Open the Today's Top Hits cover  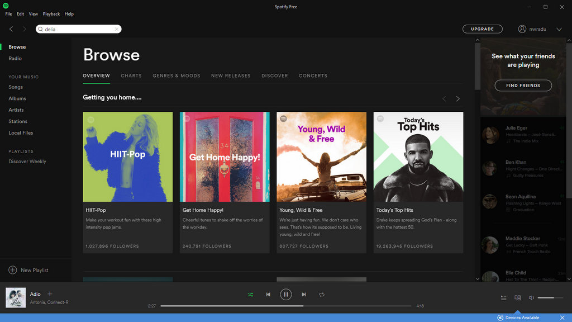(x=418, y=157)
